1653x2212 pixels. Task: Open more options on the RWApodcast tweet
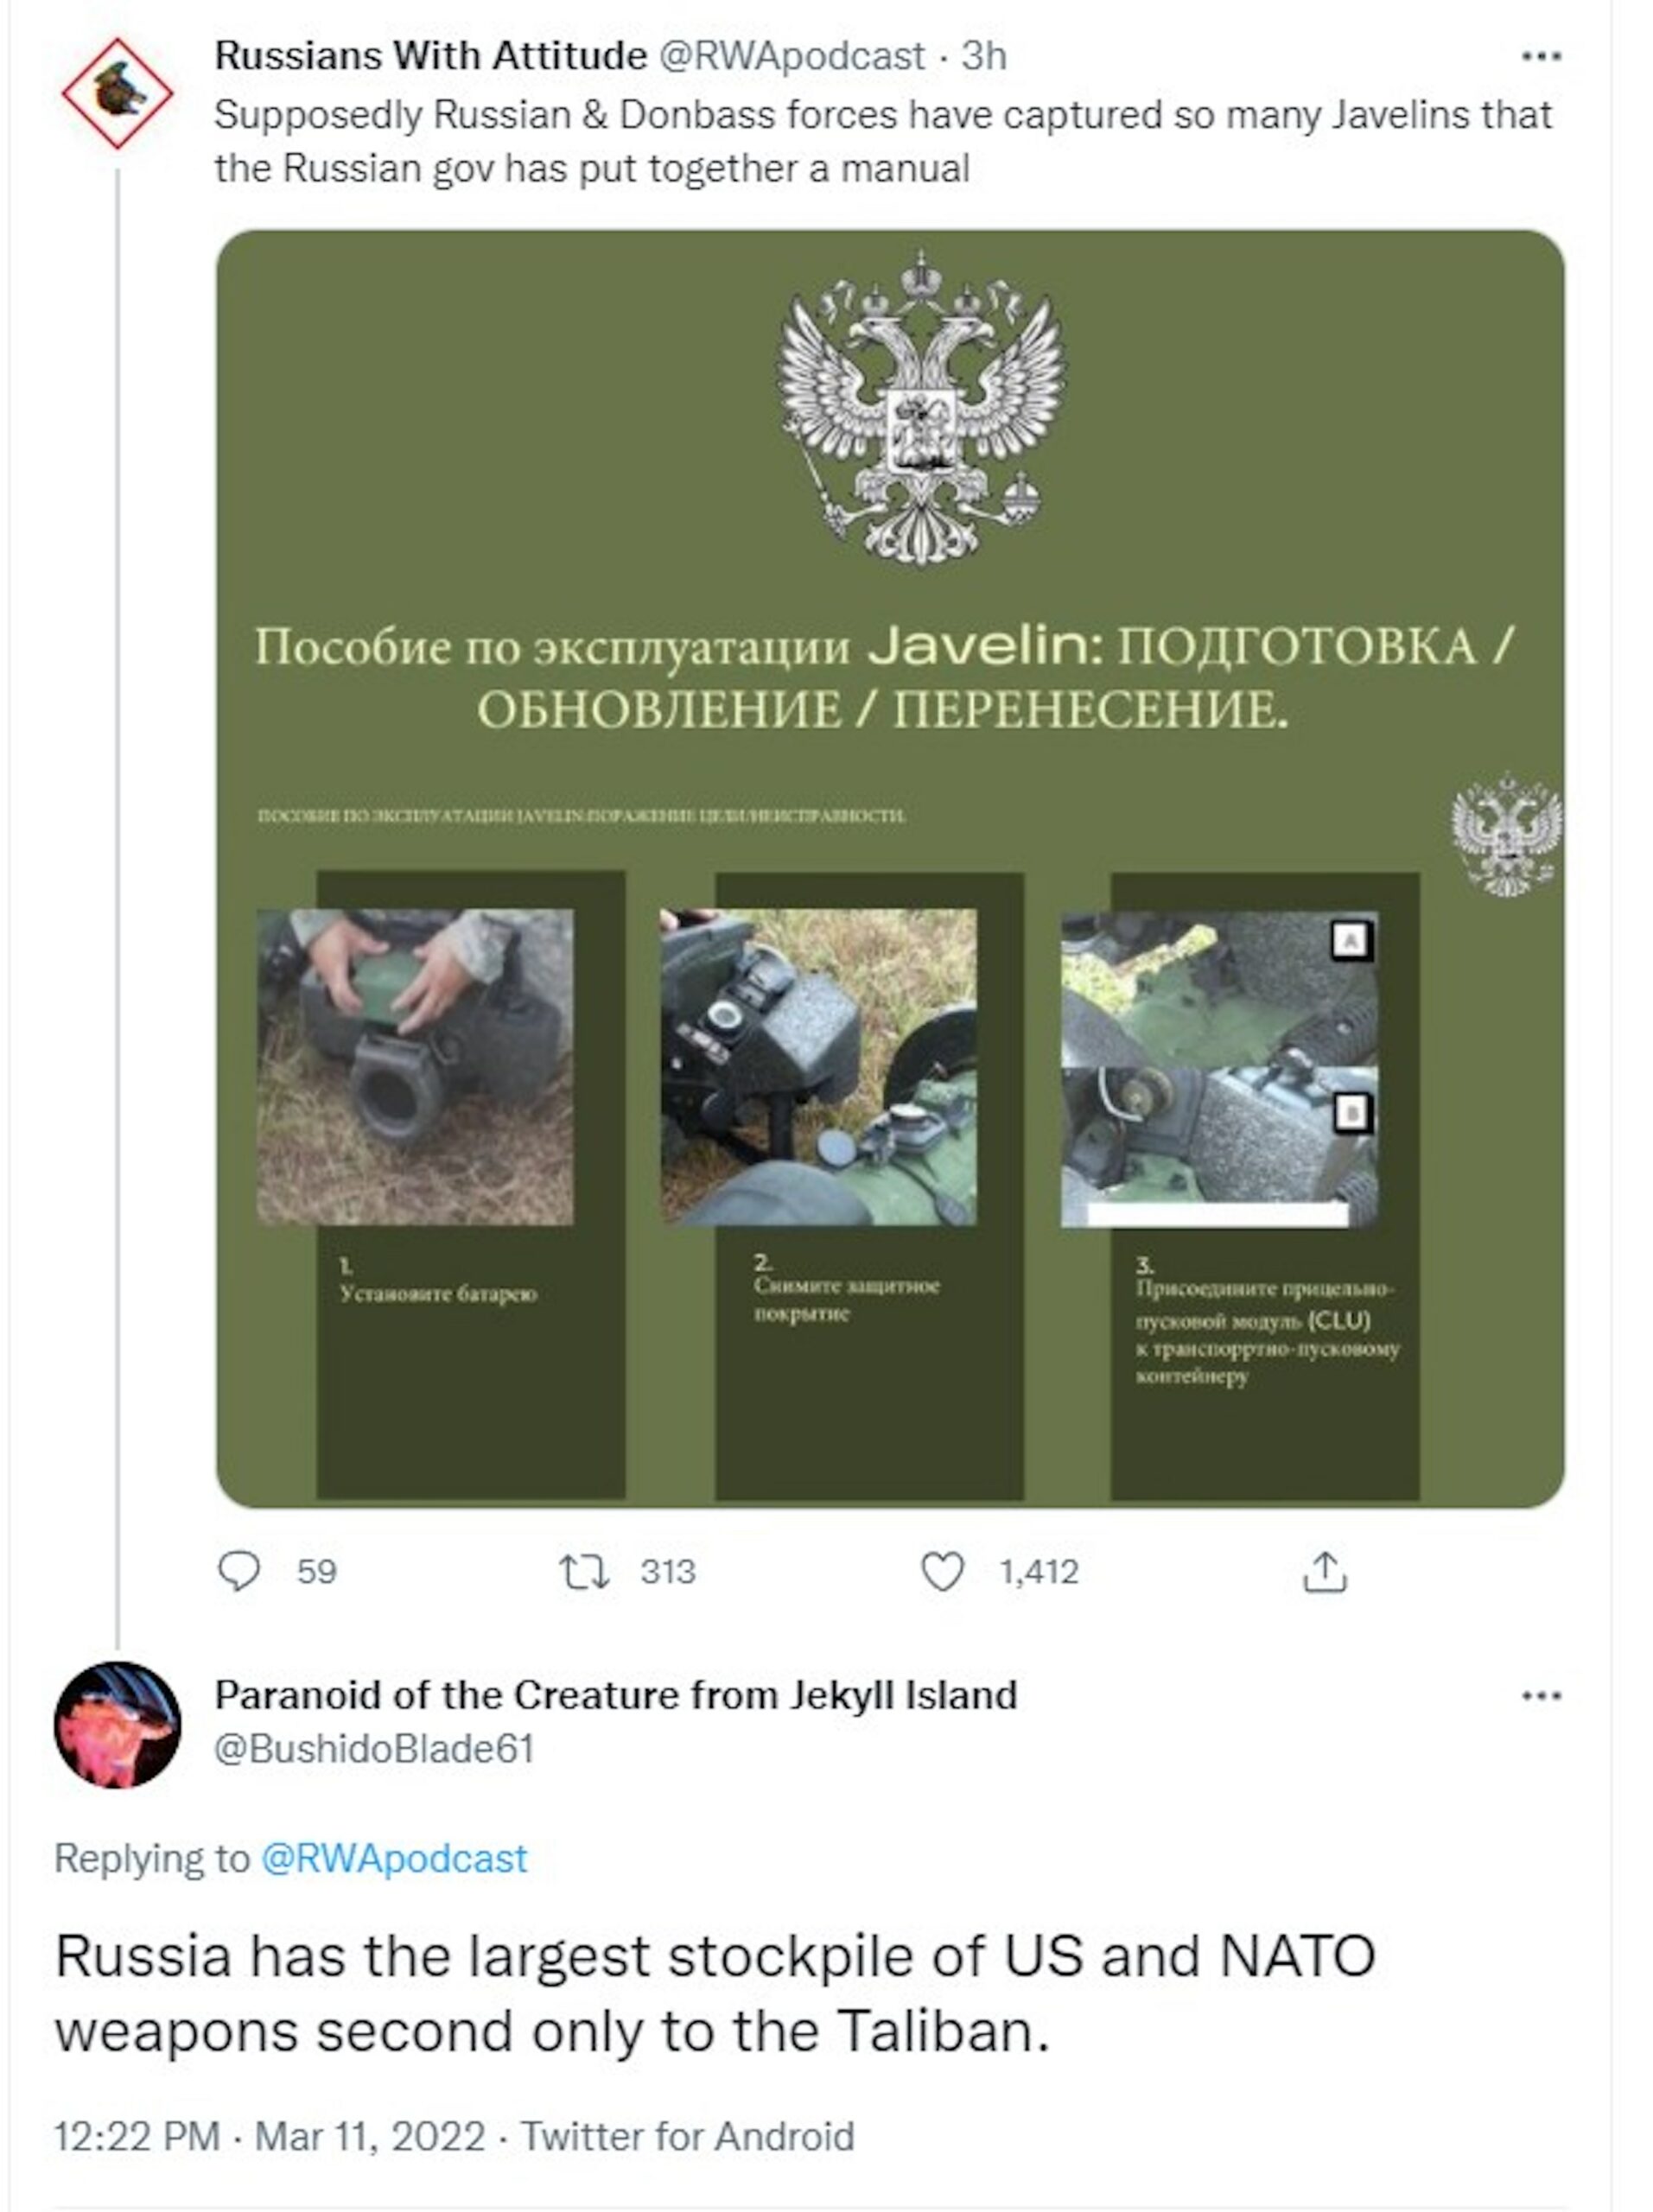[1540, 57]
